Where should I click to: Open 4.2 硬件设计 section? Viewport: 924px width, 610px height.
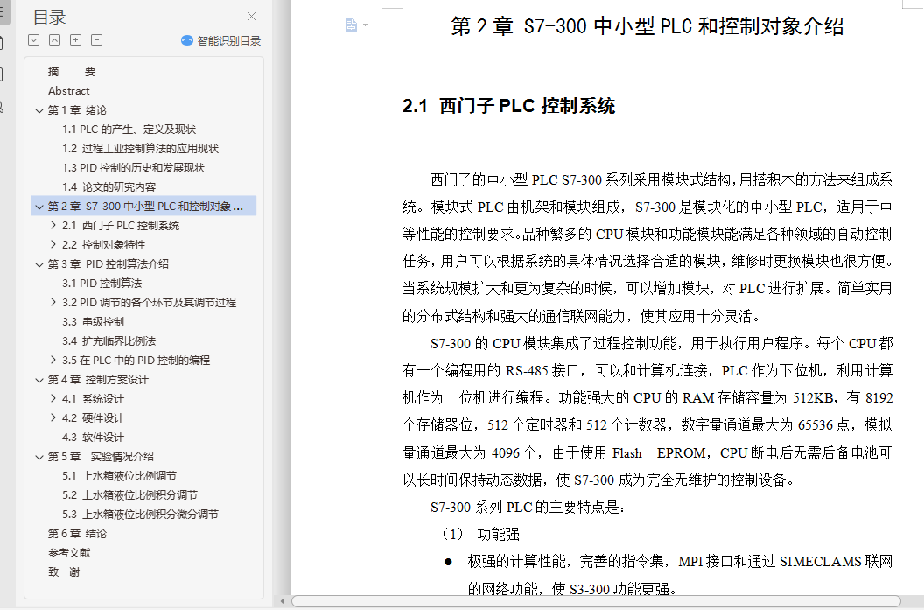pos(93,417)
